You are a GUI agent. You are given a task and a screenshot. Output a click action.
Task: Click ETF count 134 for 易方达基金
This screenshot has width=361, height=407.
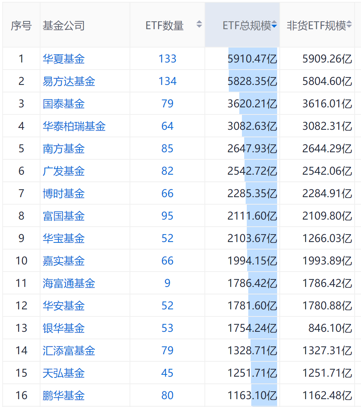coord(167,81)
